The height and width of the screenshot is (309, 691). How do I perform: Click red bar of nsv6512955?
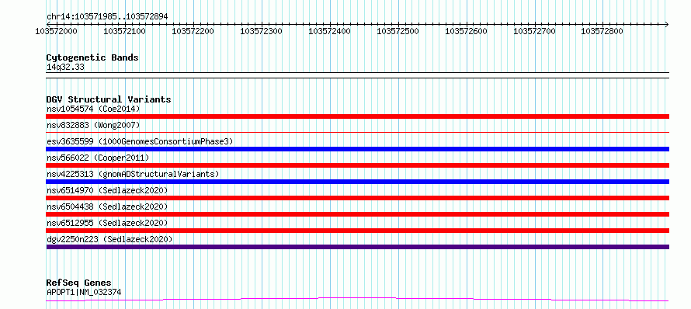tap(358, 231)
